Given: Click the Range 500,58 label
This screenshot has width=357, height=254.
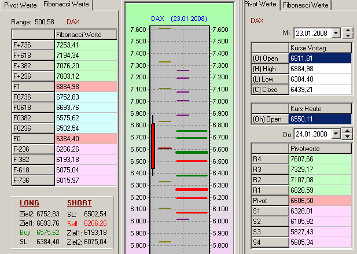Looking at the screenshot, I should (x=32, y=22).
